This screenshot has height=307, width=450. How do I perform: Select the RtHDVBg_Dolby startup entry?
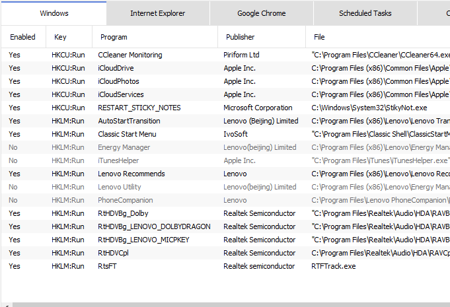click(x=125, y=213)
